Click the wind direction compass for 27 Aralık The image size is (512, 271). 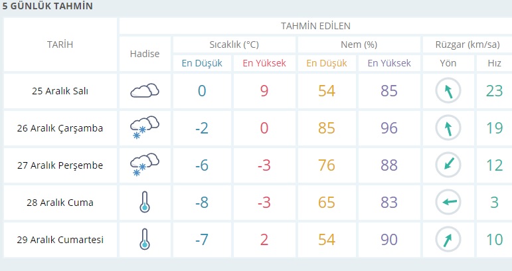coord(448,165)
